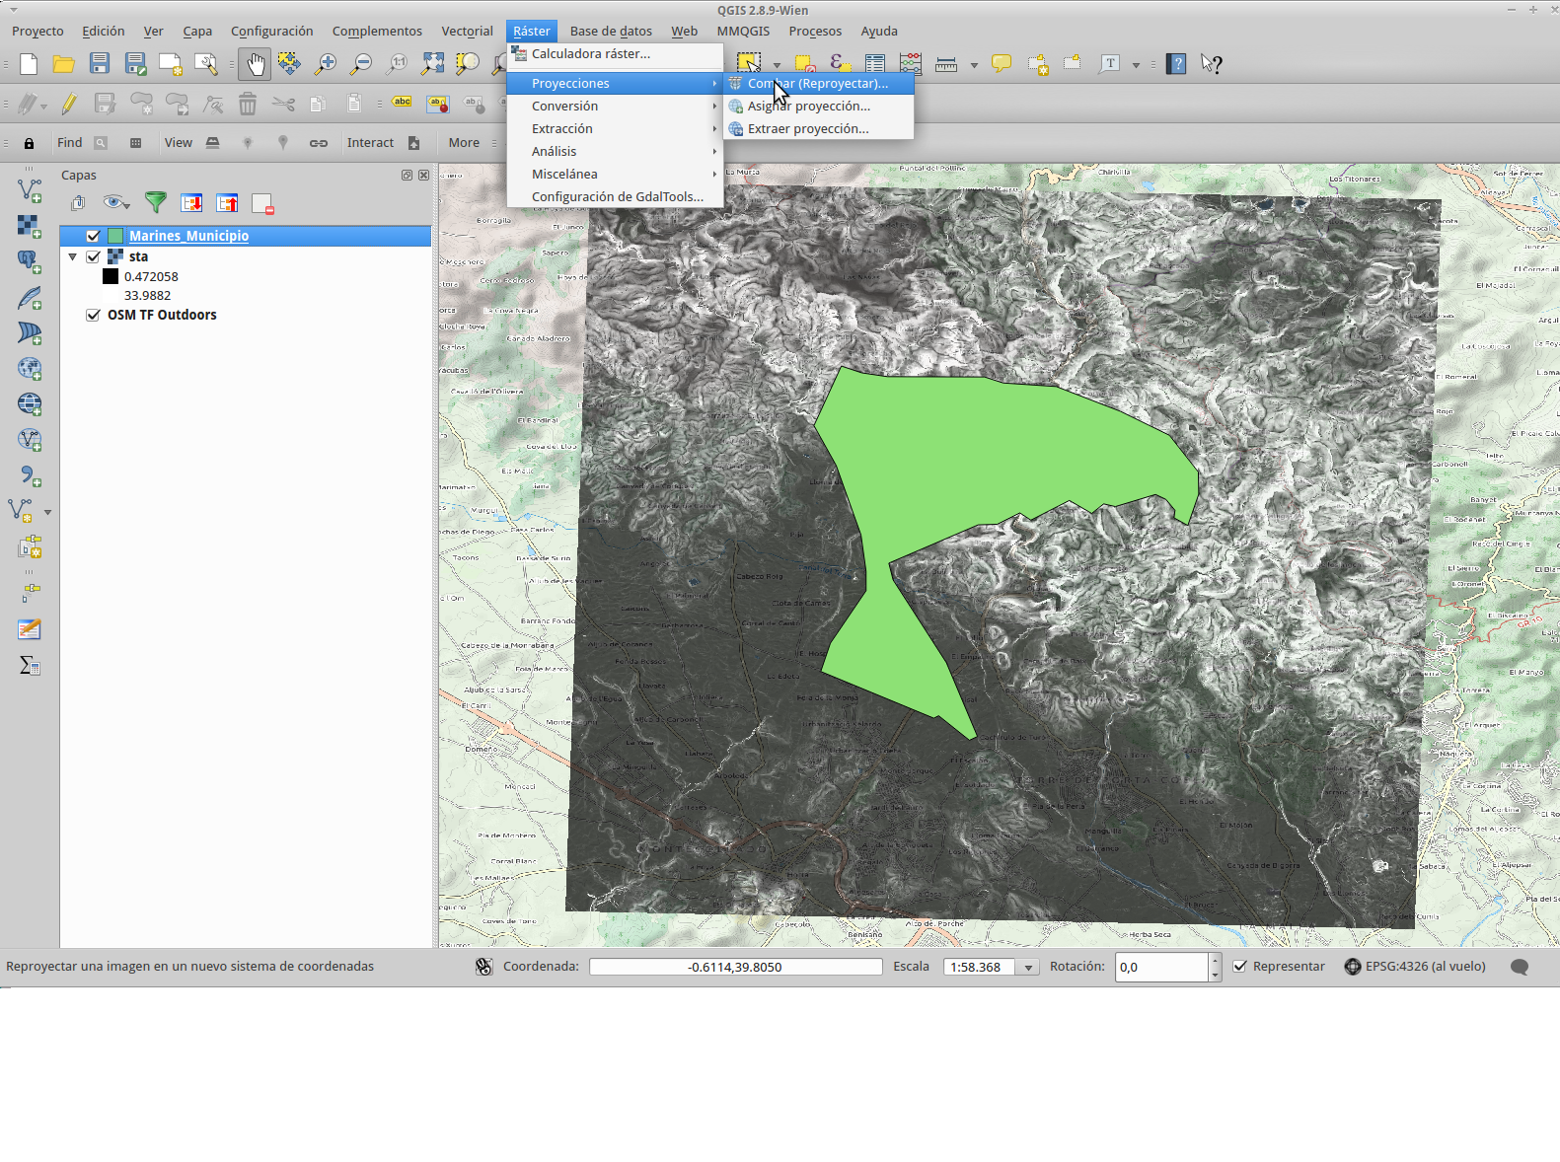1560x1162 pixels.
Task: Collapse the sta layer tree
Action: pyautogui.click(x=73, y=256)
